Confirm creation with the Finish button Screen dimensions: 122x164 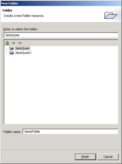85,157
